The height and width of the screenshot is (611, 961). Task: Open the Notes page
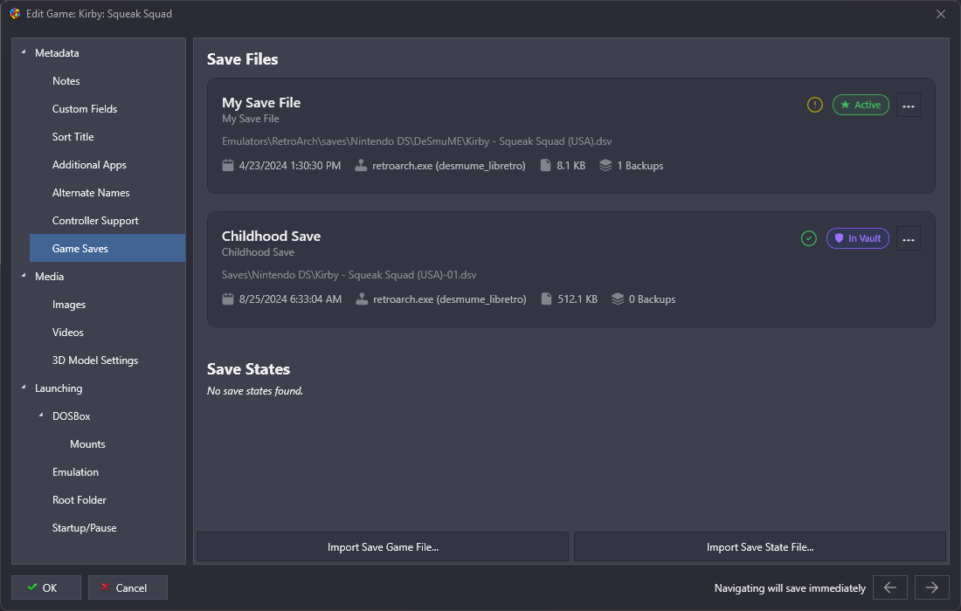point(66,81)
